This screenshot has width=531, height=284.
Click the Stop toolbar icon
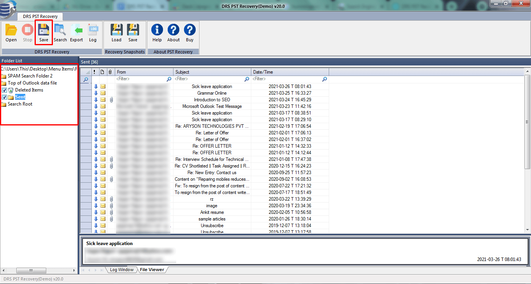coord(27,33)
